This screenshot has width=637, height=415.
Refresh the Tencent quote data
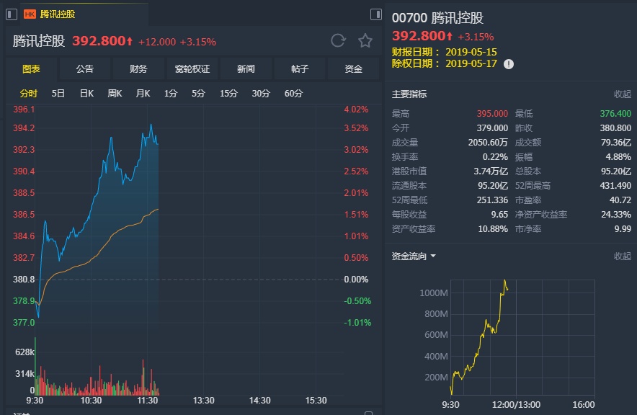click(338, 40)
